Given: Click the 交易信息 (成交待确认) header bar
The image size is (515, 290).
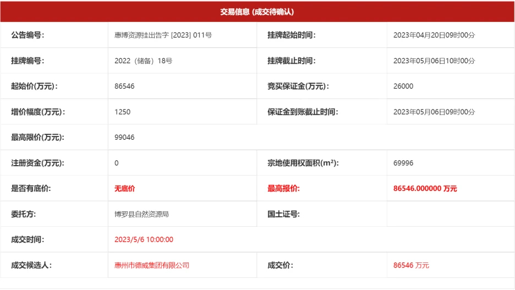Looking at the screenshot, I should pyautogui.click(x=257, y=12).
